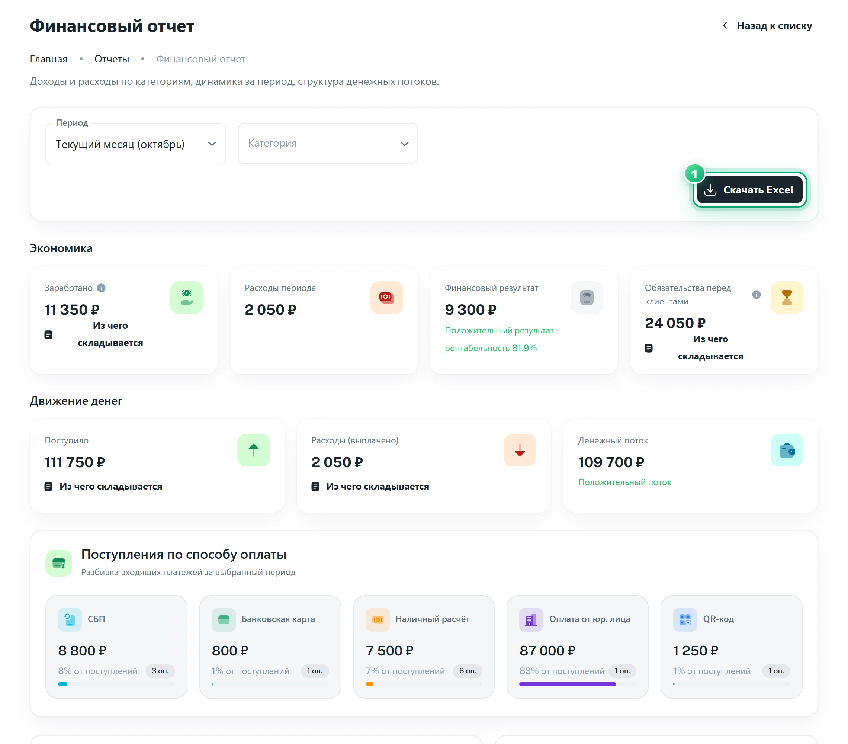Image resolution: width=848 pixels, height=744 pixels.
Task: Click the рентабельность 81.9% text
Action: [491, 348]
